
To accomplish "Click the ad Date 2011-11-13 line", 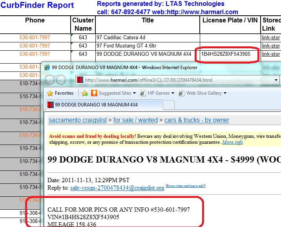I will (x=88, y=180).
